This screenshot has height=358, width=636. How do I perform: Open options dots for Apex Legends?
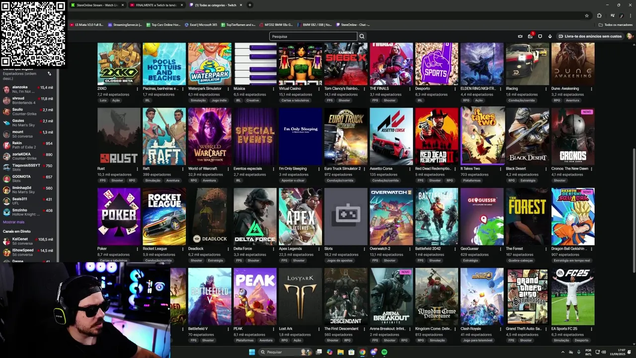[x=319, y=249]
